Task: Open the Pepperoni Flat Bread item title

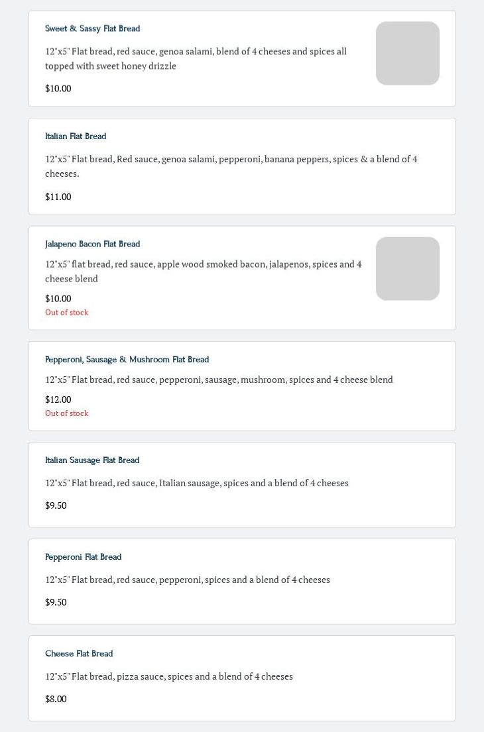Action: point(83,557)
